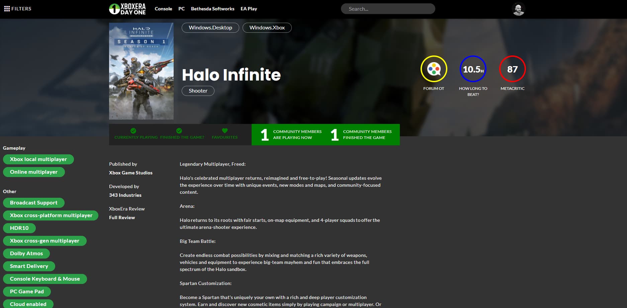
Task: Open the Xbox Game Studios publisher link
Action: point(130,173)
